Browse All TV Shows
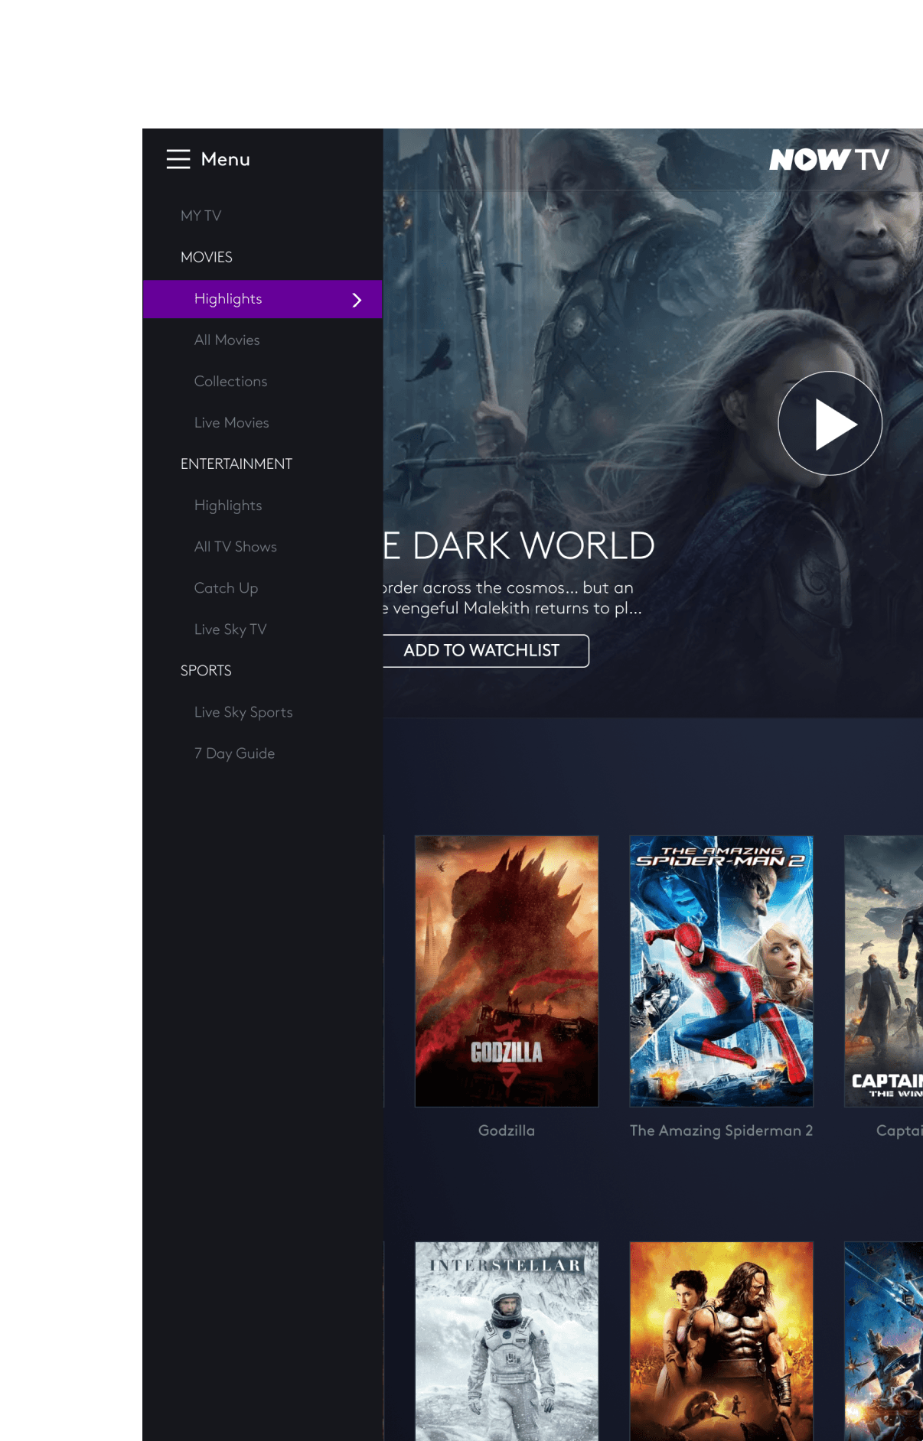Screen dimensions: 923x1441 [x=236, y=547]
